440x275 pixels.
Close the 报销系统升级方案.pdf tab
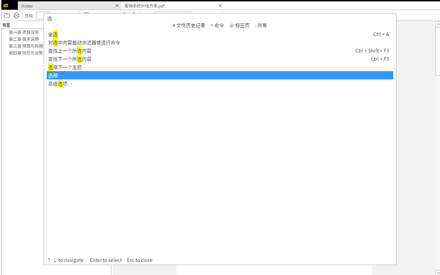[x=220, y=5]
